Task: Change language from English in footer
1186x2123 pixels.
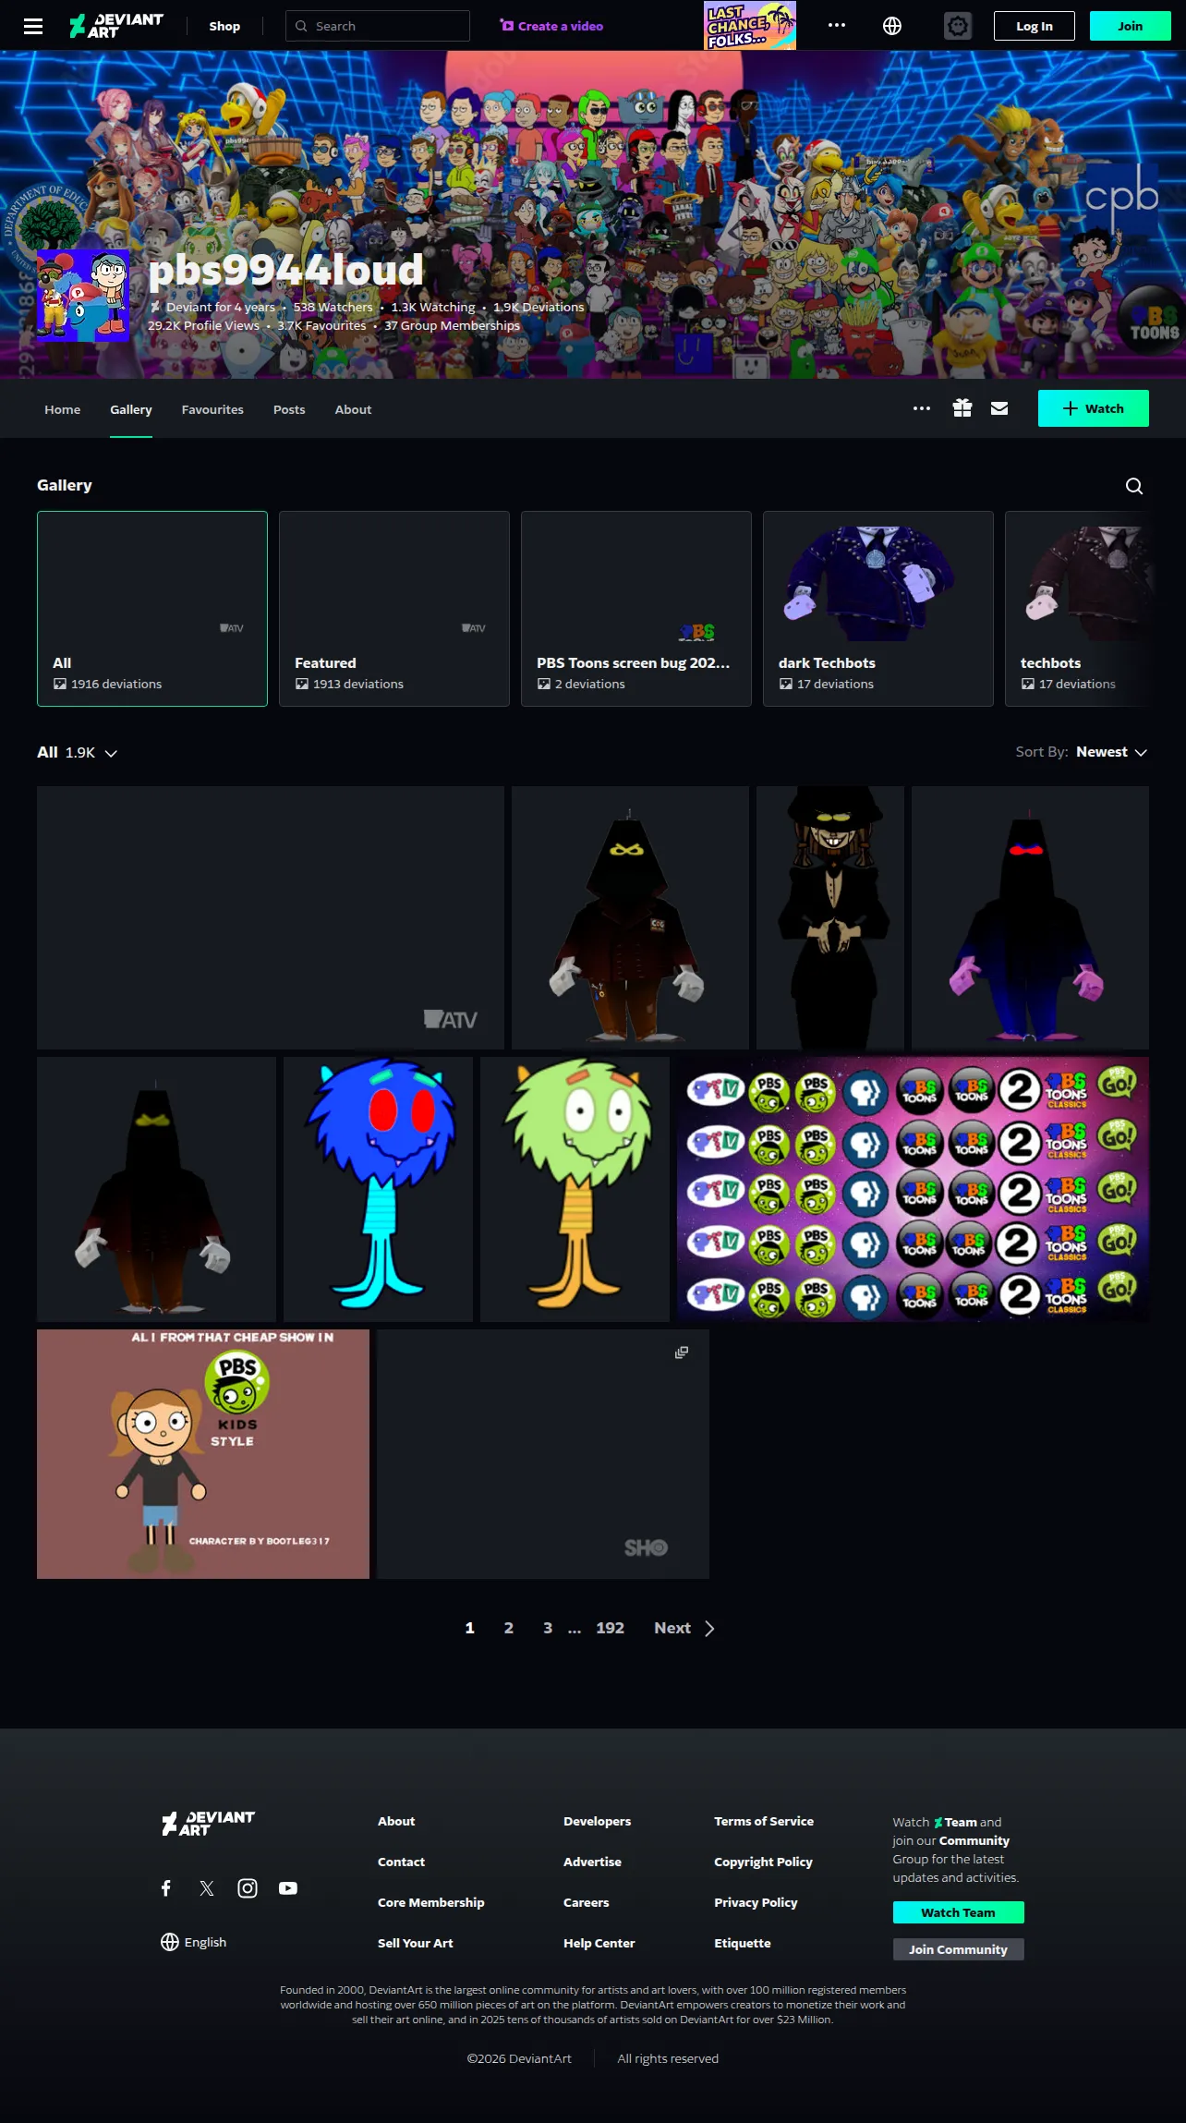Action: point(193,1942)
